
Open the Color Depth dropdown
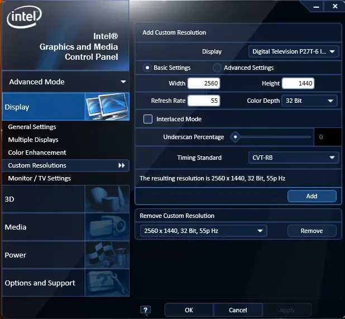click(309, 101)
